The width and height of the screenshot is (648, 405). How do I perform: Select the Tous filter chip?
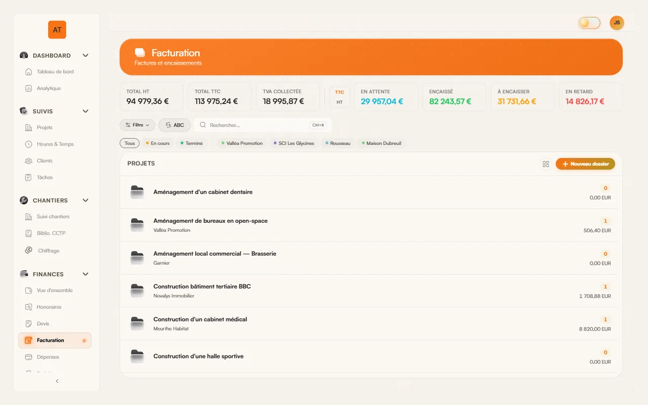(130, 143)
